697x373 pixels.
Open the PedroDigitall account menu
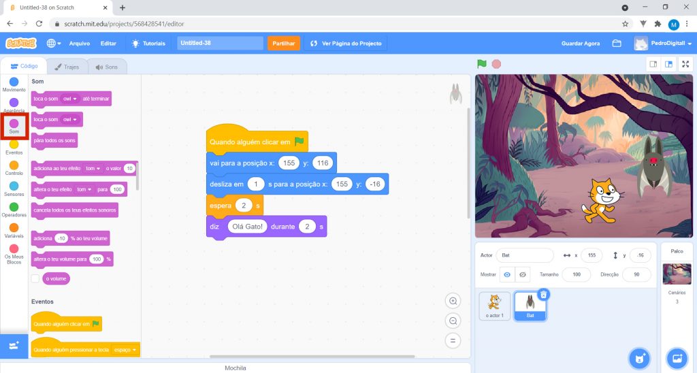click(663, 43)
